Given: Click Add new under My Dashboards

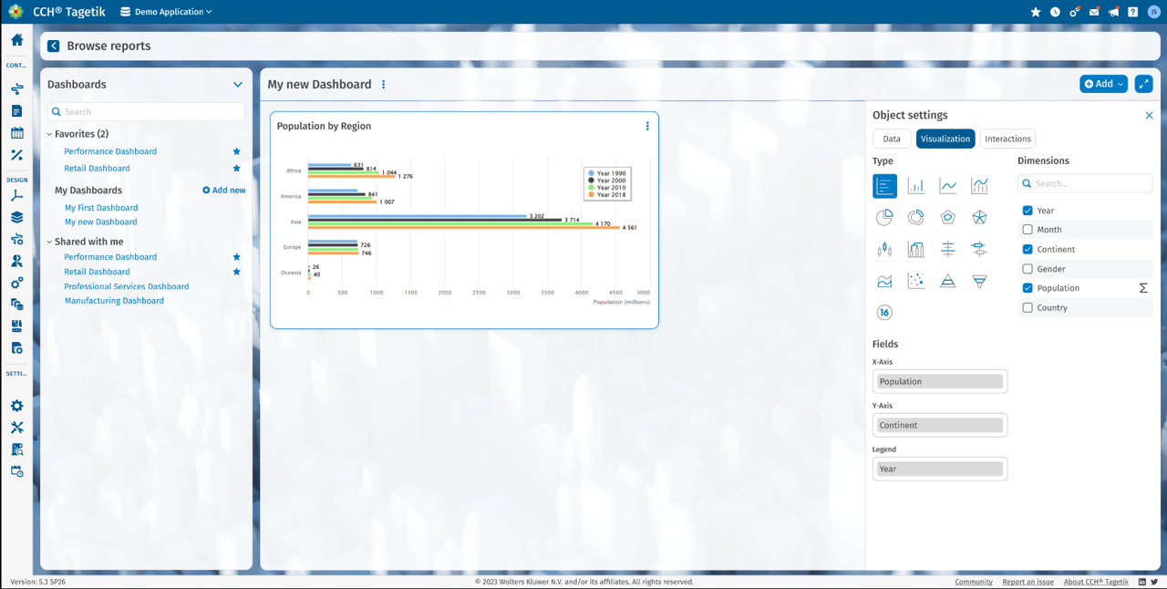Looking at the screenshot, I should point(224,191).
